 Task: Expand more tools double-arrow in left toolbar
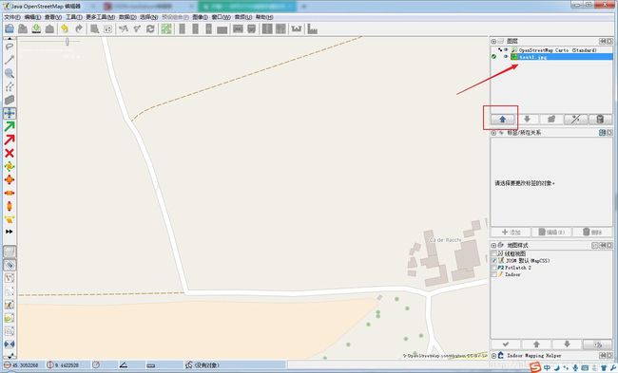[x=10, y=232]
